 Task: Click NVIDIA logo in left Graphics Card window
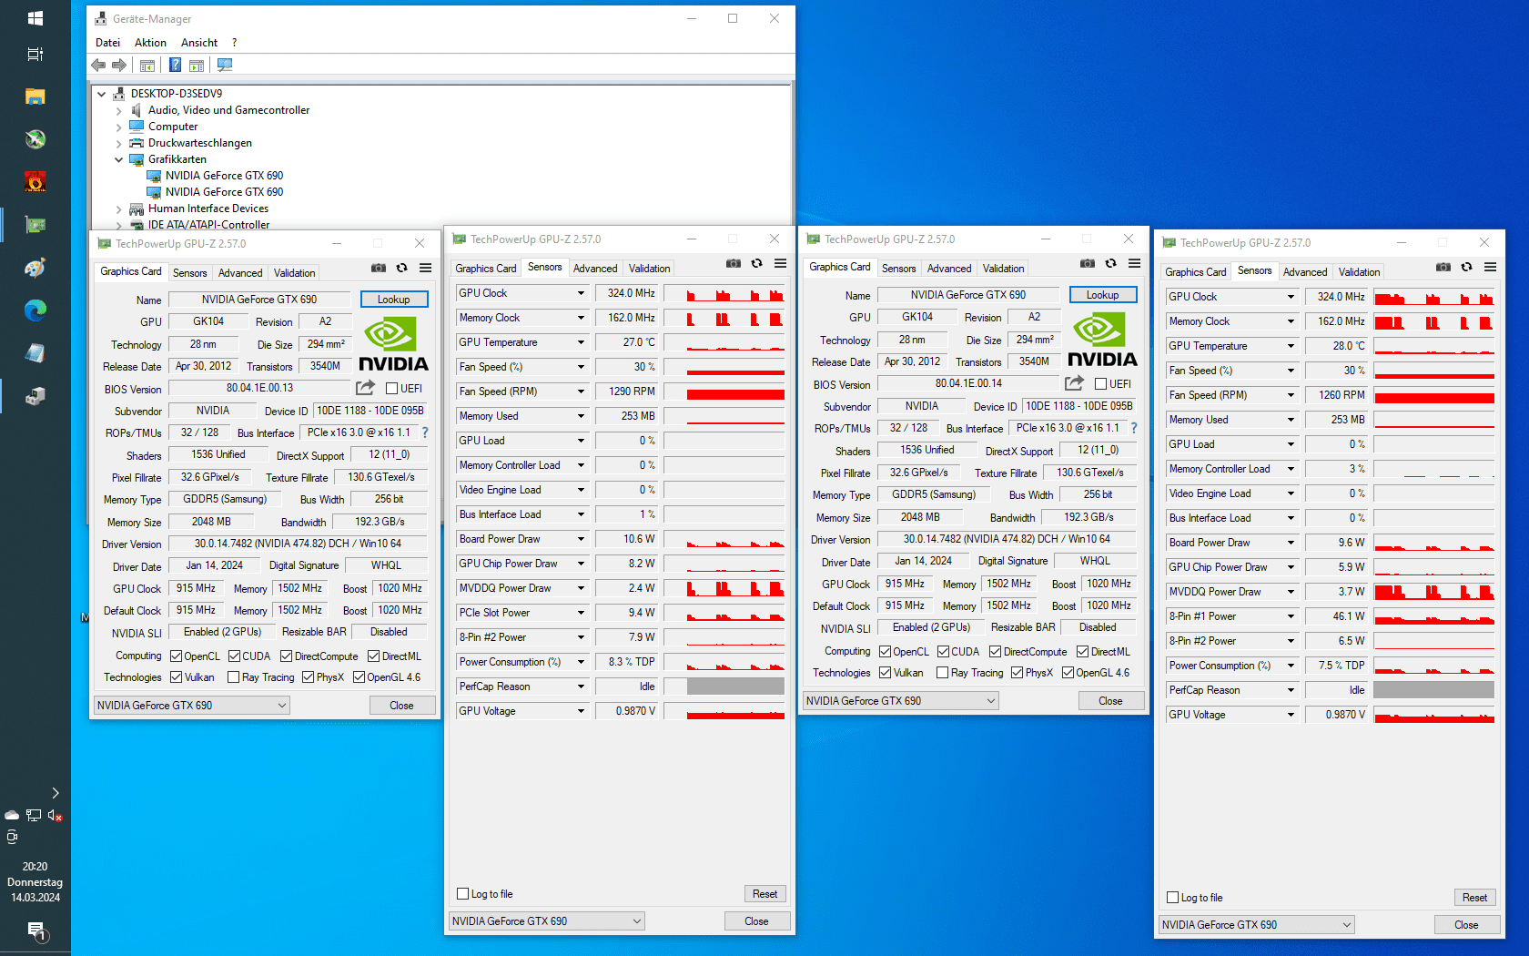pyautogui.click(x=394, y=343)
